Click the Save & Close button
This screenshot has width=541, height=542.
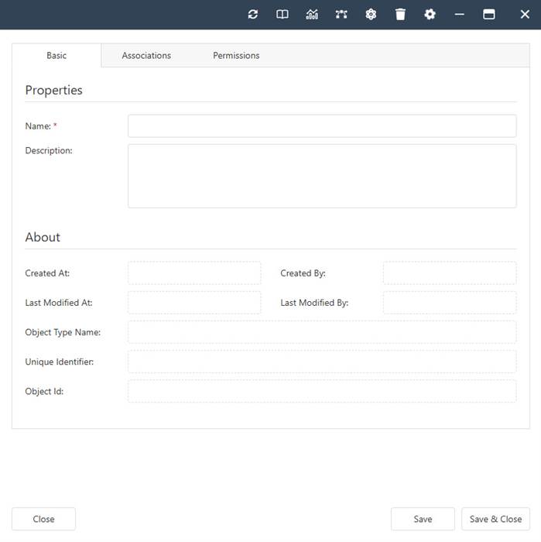pyautogui.click(x=495, y=519)
